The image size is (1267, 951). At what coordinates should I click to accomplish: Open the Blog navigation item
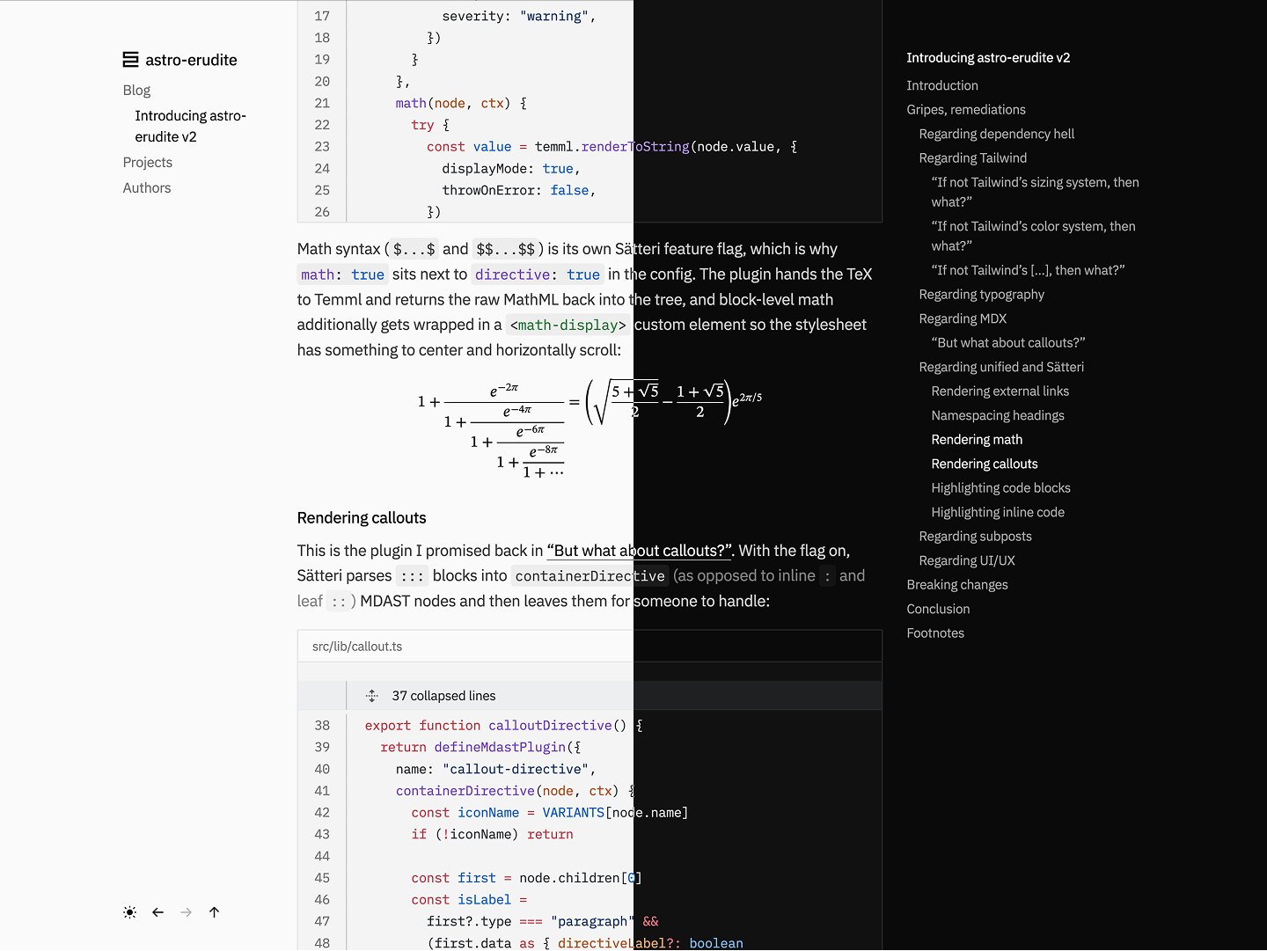pyautogui.click(x=136, y=90)
